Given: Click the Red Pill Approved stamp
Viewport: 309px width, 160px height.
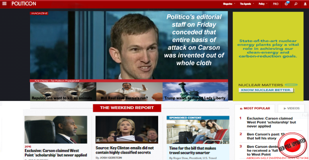Looking at the screenshot, I should [292, 145].
